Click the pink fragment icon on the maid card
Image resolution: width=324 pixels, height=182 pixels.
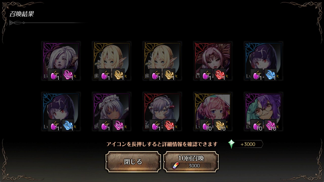(118, 125)
